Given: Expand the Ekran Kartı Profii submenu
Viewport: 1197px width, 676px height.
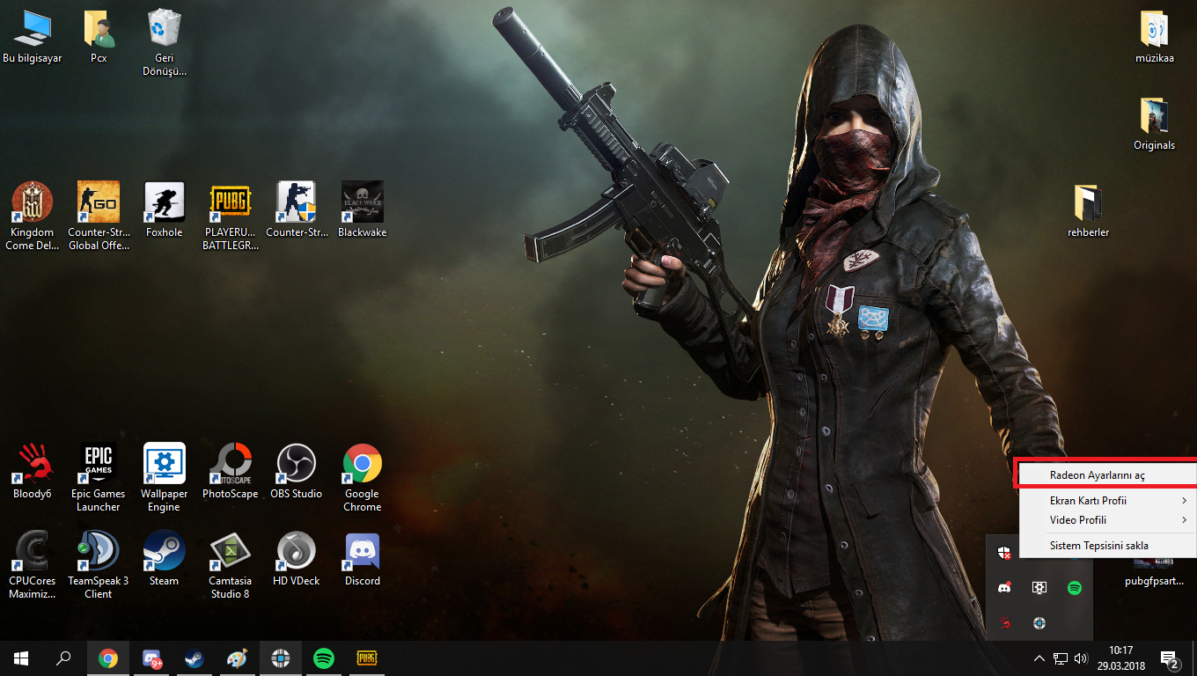Looking at the screenshot, I should (x=1107, y=501).
